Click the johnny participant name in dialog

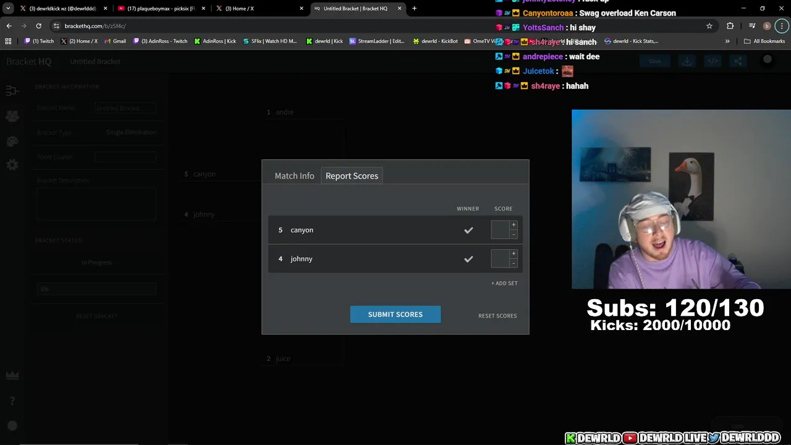point(302,259)
